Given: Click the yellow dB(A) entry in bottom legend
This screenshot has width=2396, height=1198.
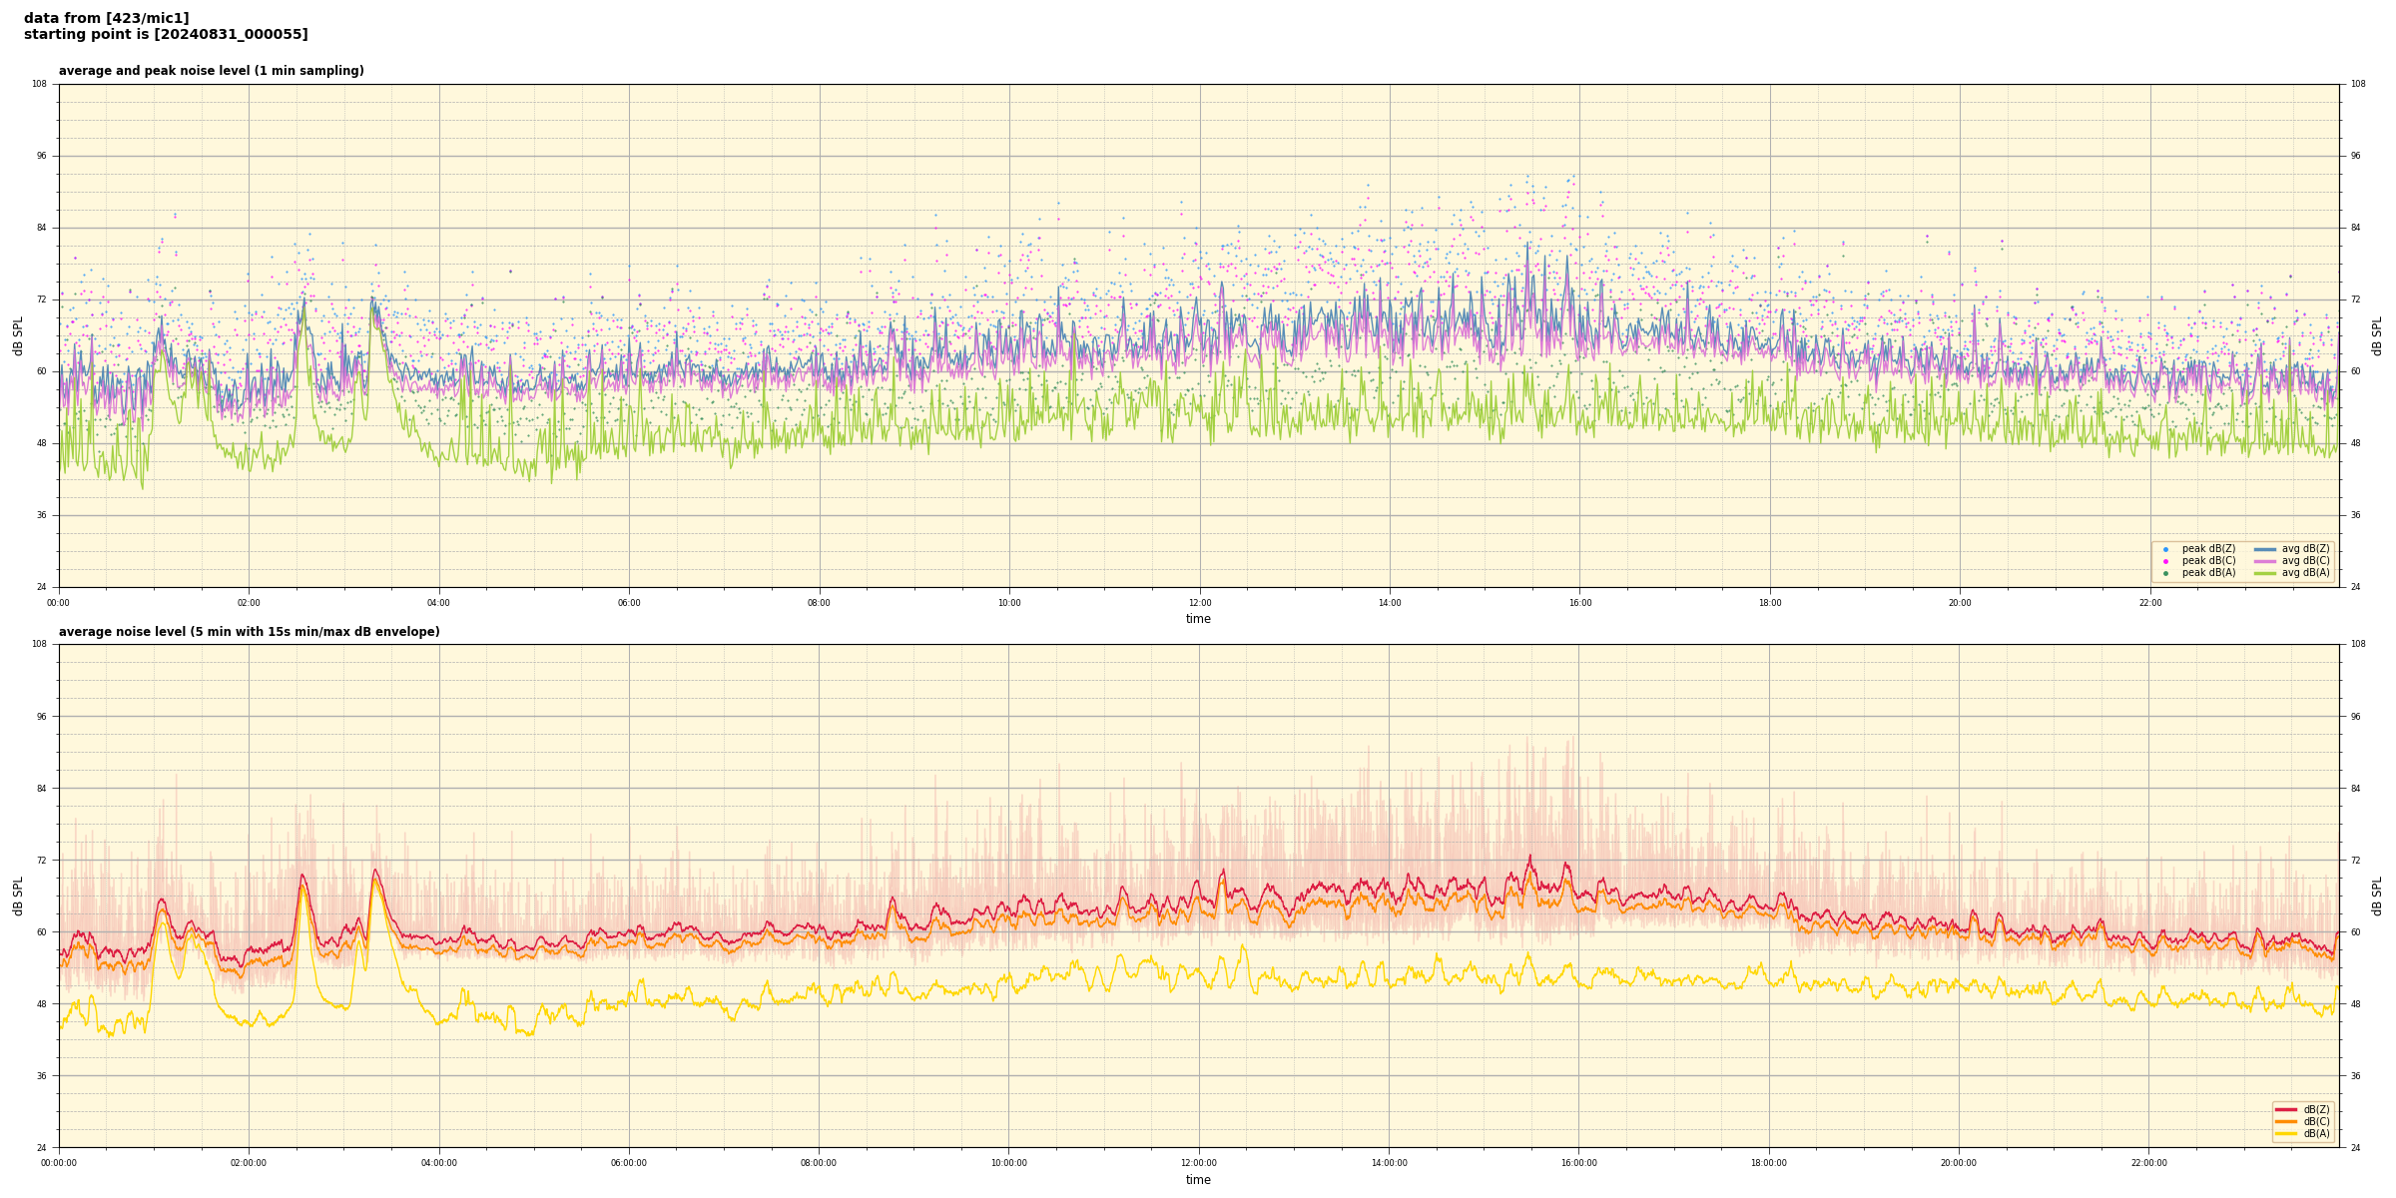Looking at the screenshot, I should 2286,1133.
